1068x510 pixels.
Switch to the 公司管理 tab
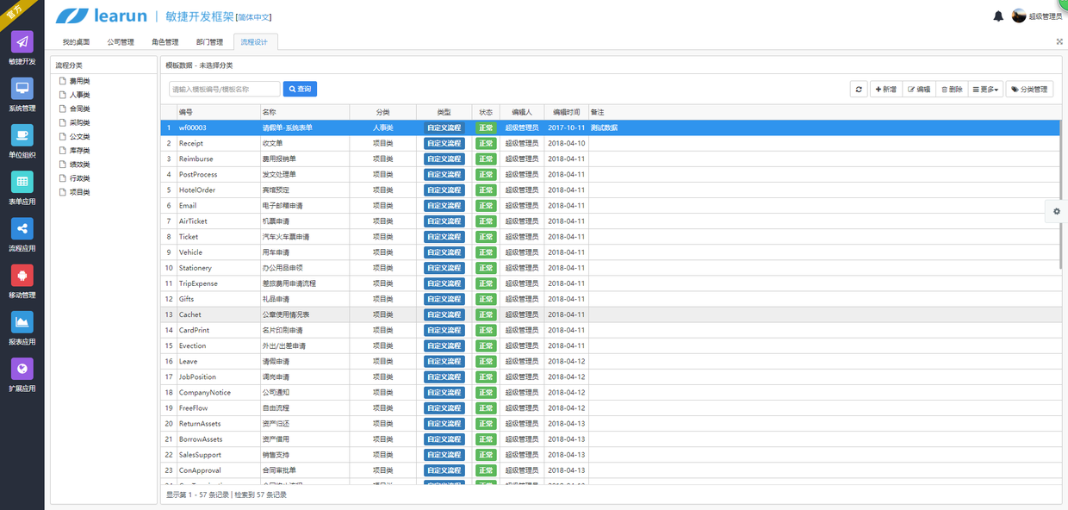(x=121, y=41)
